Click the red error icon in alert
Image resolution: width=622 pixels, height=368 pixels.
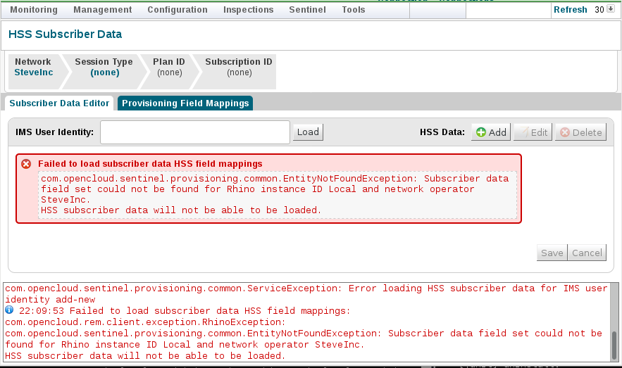pyautogui.click(x=26, y=164)
